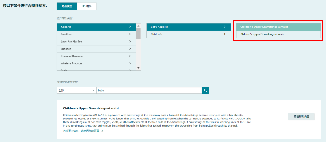Screen dimensions: 326x142
Task: Select the Apparel category
Action: (x=97, y=27)
